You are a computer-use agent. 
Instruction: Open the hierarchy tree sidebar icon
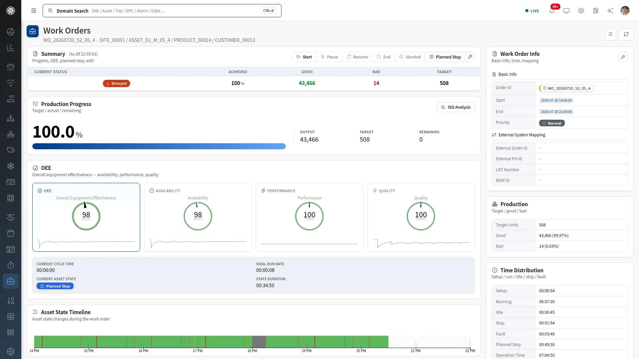click(x=11, y=118)
